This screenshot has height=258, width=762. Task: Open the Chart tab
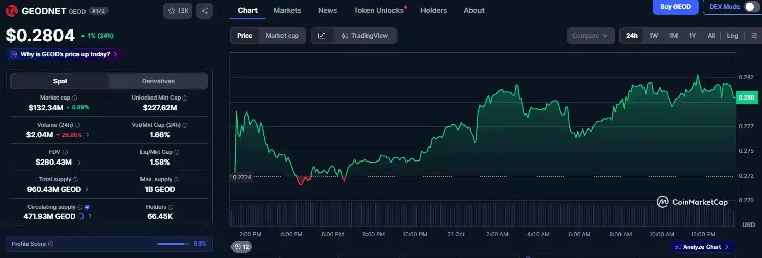pyautogui.click(x=247, y=10)
